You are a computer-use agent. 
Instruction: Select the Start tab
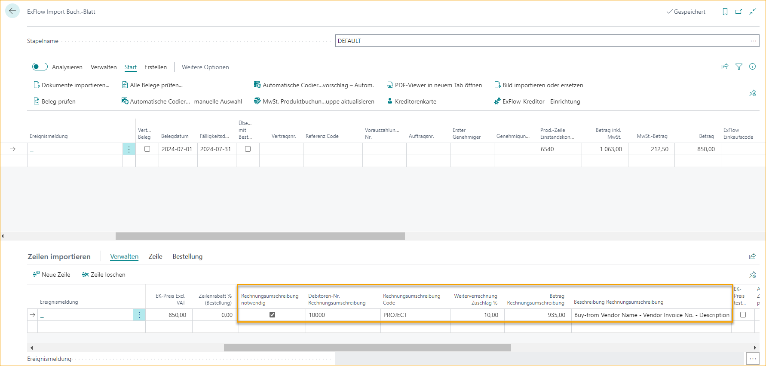(131, 67)
